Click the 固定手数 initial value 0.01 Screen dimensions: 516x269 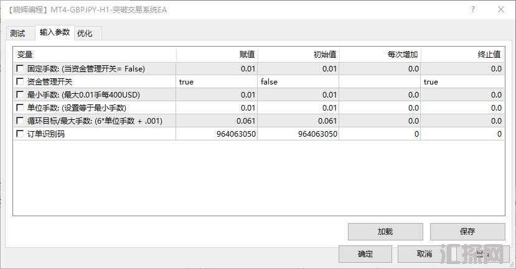pyautogui.click(x=298, y=68)
